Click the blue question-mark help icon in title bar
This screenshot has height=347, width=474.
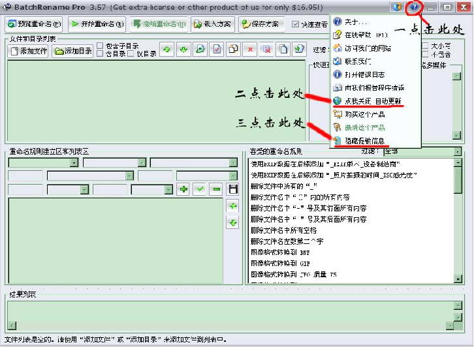point(414,7)
